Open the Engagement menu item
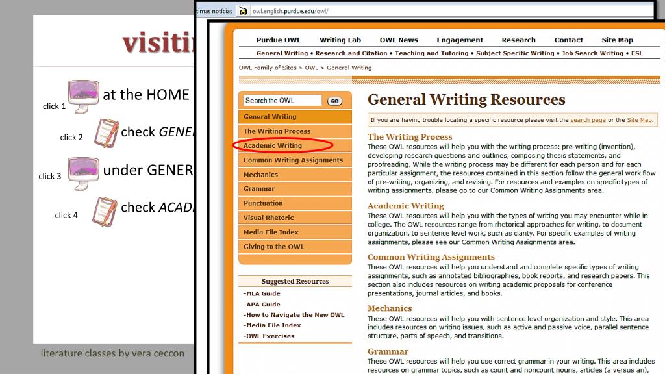The width and height of the screenshot is (665, 374). coord(460,40)
